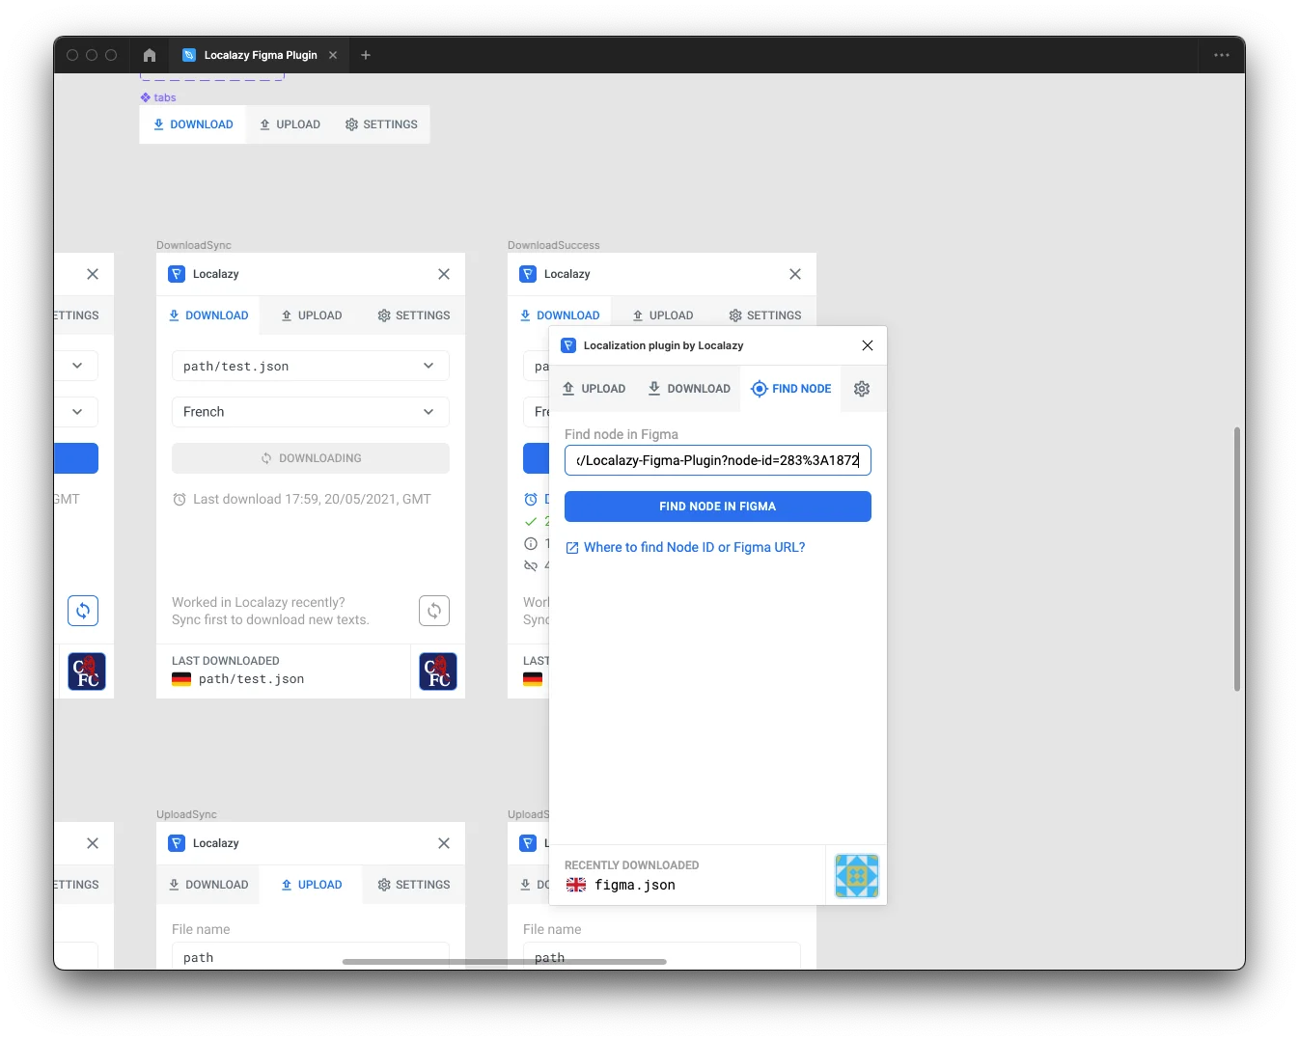
Task: Select SETTINGS tab in DownloadSuccess frame
Action: click(765, 315)
